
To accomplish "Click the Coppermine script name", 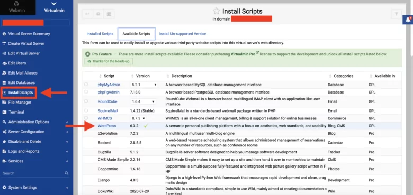I will [107, 169].
